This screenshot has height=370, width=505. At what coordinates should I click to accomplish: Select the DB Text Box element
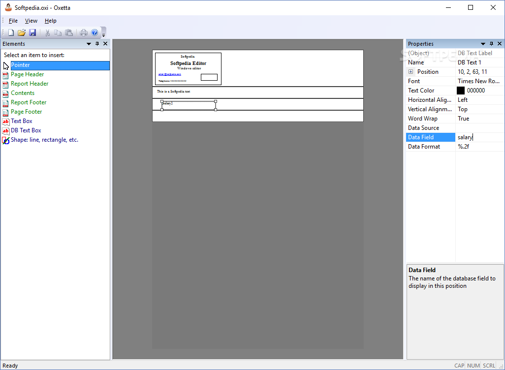(x=26, y=130)
